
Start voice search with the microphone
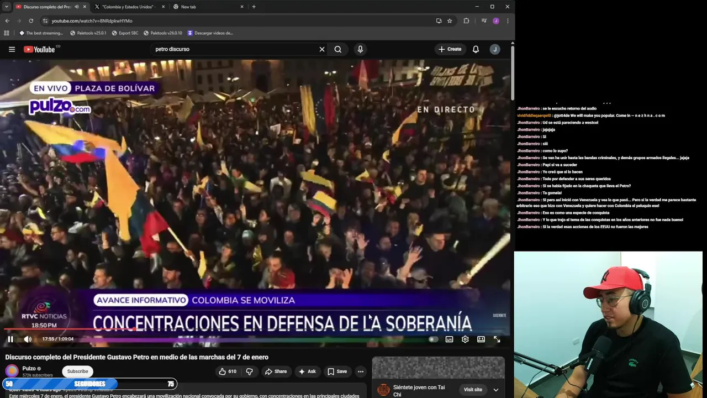[x=360, y=49]
